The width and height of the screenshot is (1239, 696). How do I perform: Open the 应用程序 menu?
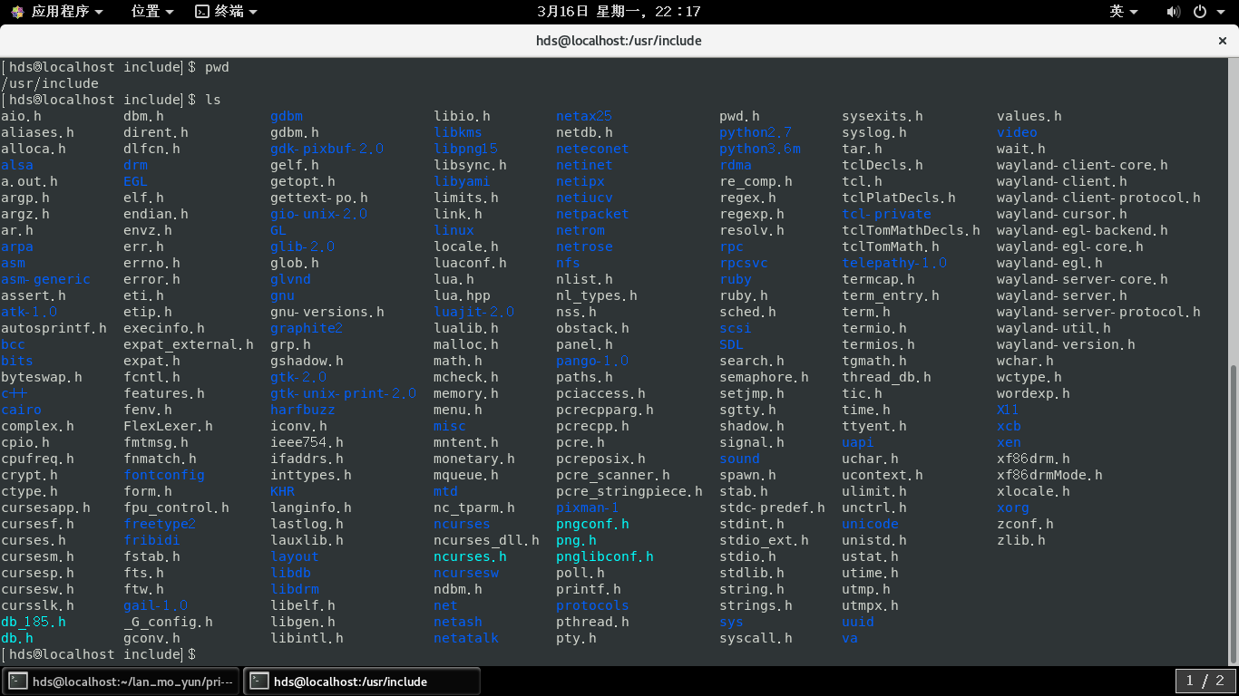(x=58, y=12)
